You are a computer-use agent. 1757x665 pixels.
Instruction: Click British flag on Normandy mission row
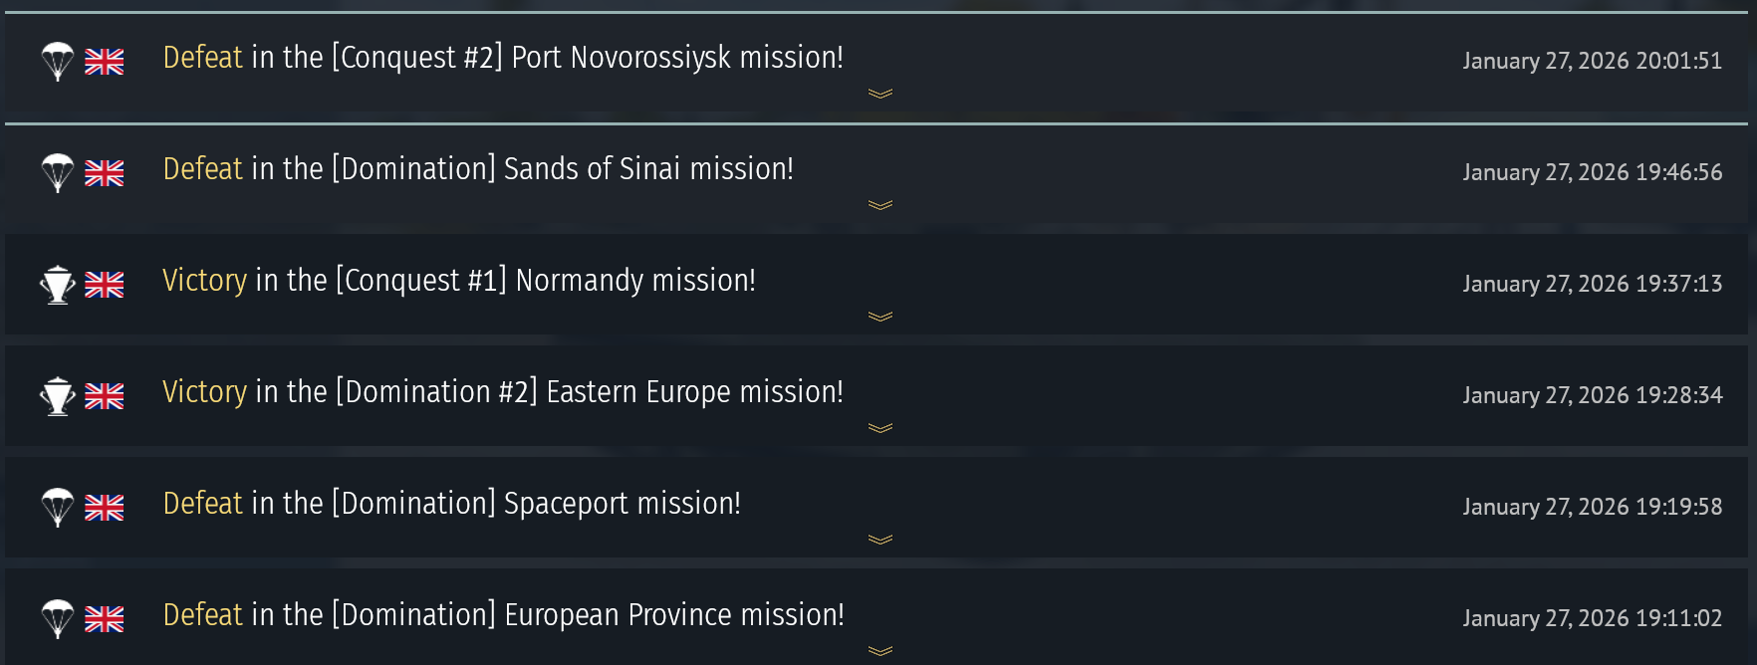[105, 285]
